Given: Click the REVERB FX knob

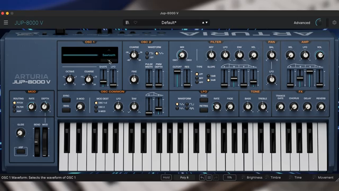Looking at the screenshot, I should pyautogui.click(x=321, y=107).
